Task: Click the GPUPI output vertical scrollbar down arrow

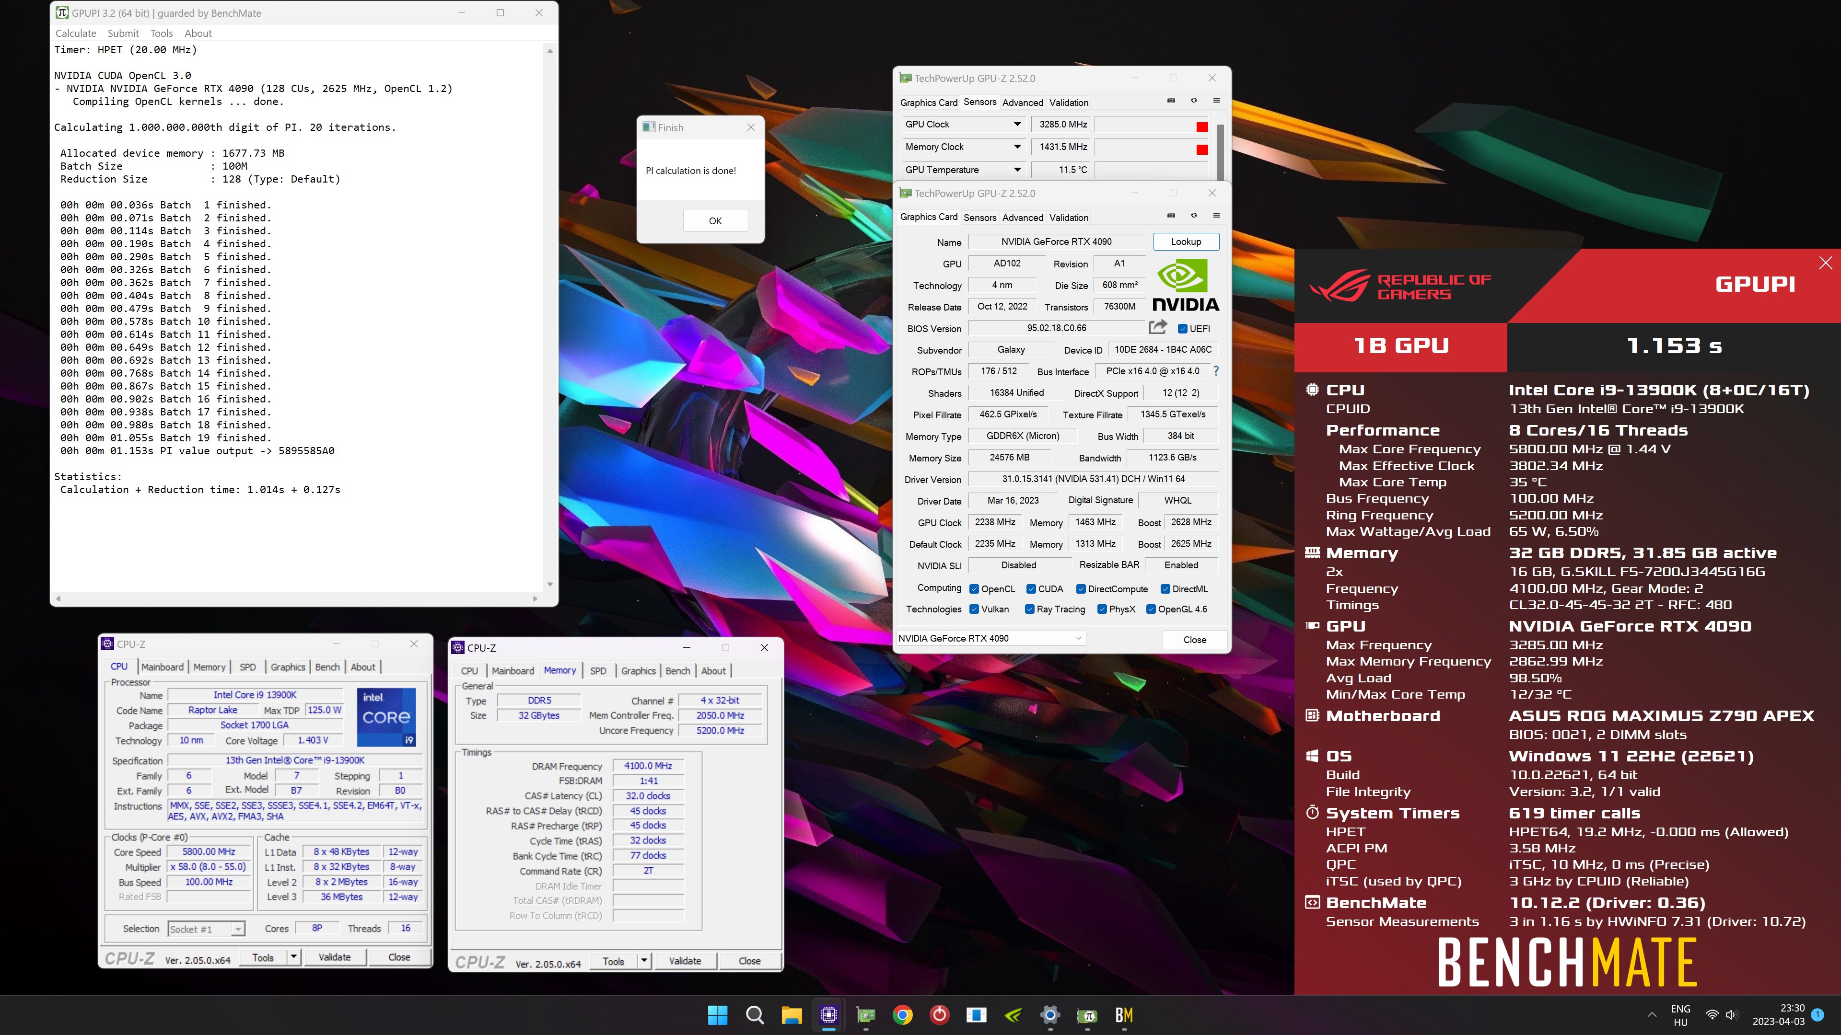Action: click(x=549, y=584)
